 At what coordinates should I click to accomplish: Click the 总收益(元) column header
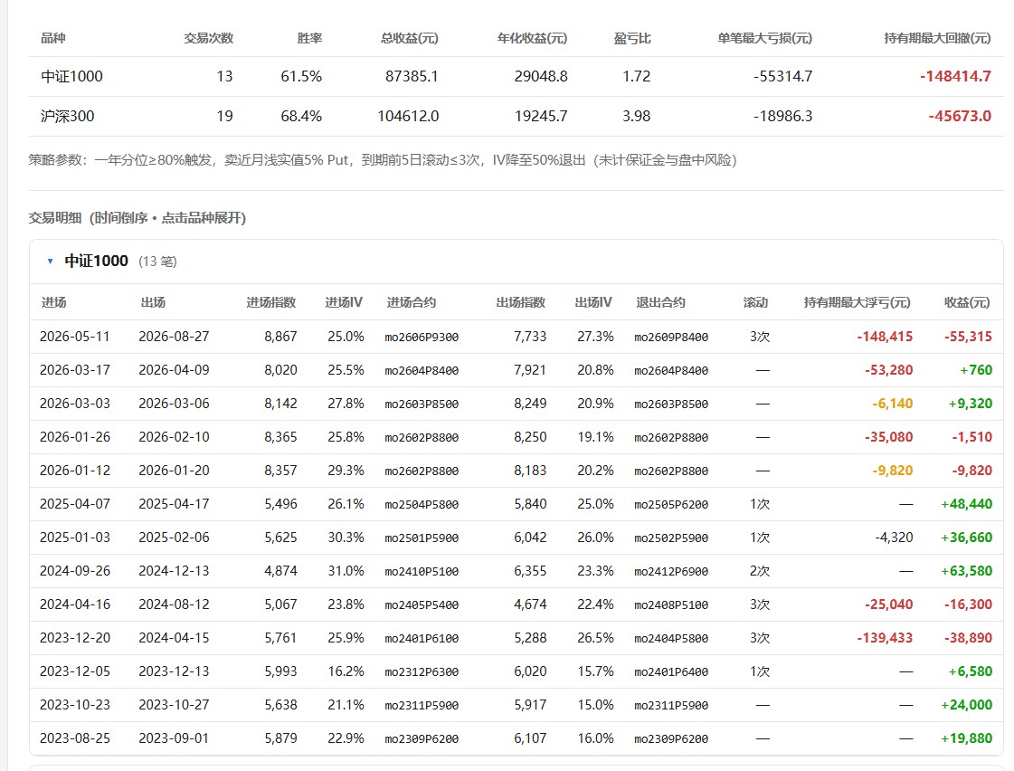click(410, 38)
